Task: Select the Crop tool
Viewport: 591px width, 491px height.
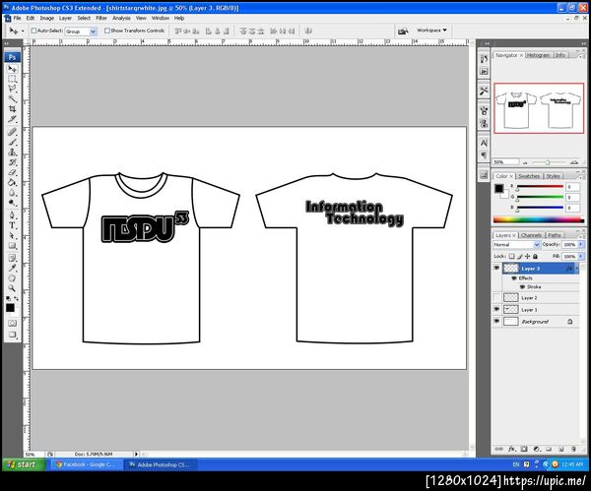Action: tap(12, 109)
